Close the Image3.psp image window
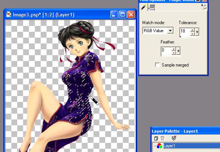 point(131,15)
